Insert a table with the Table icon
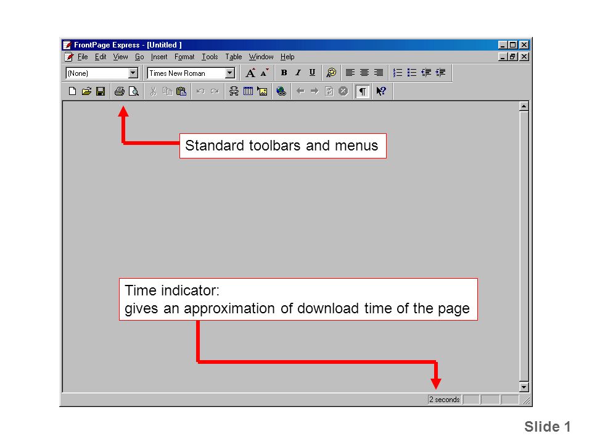This screenshot has height=444, width=592. pos(248,91)
